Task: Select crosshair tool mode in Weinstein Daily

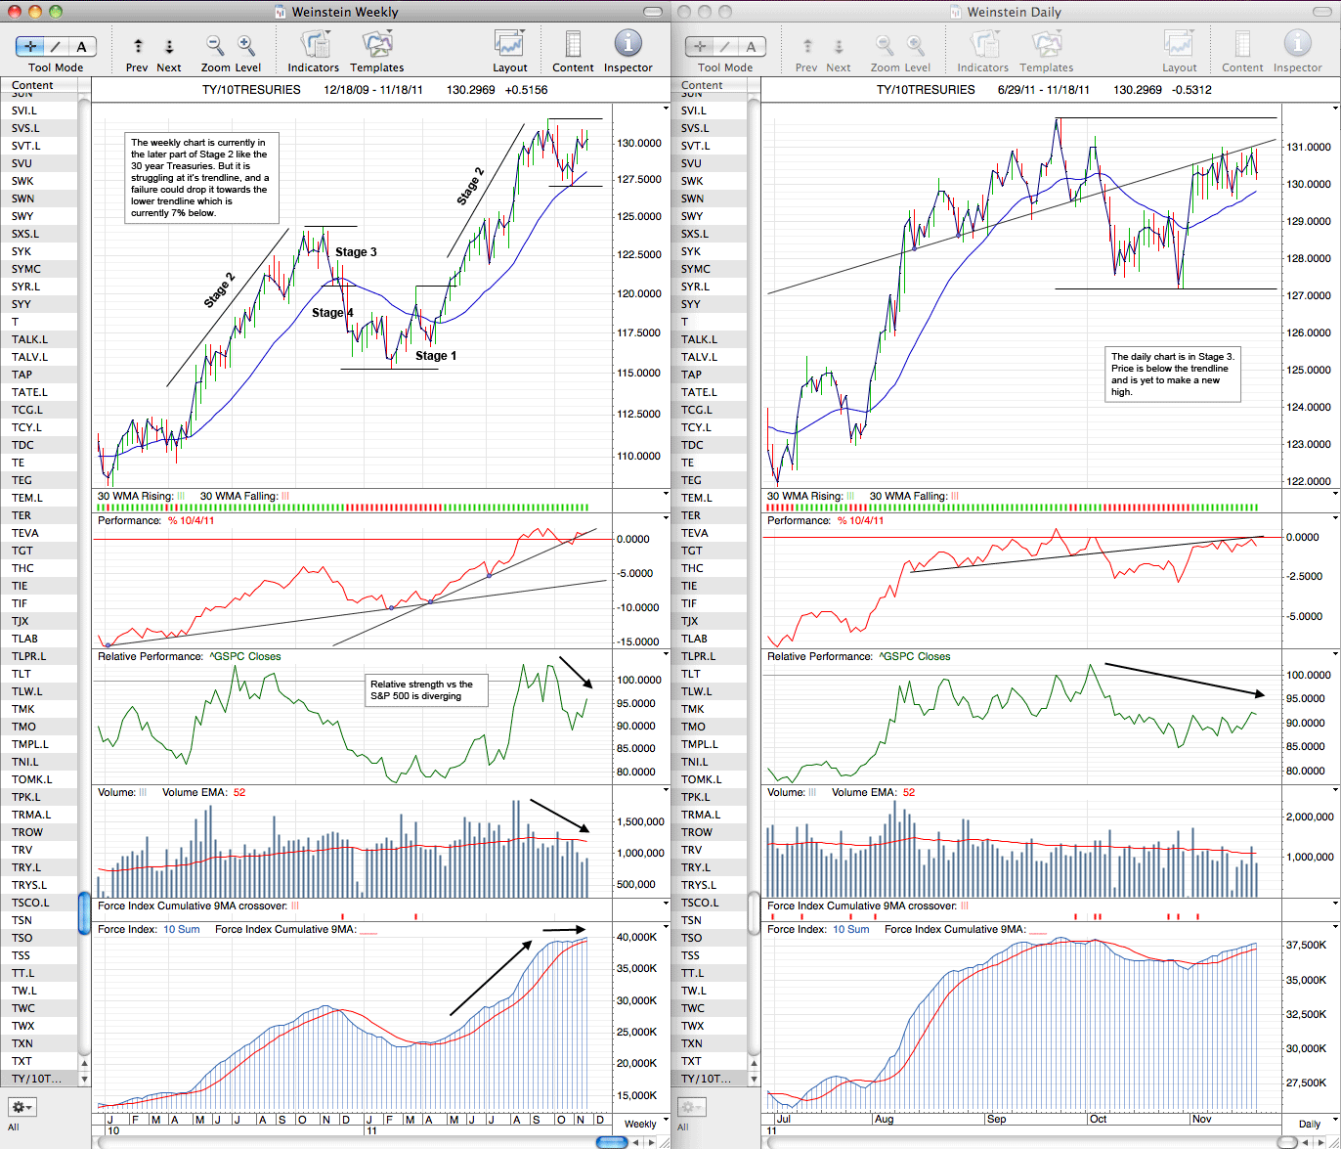Action: pos(700,46)
